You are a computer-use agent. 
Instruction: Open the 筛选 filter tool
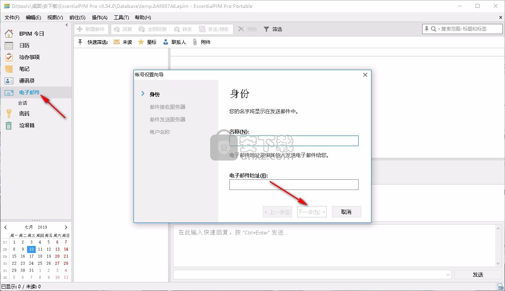(x=273, y=29)
